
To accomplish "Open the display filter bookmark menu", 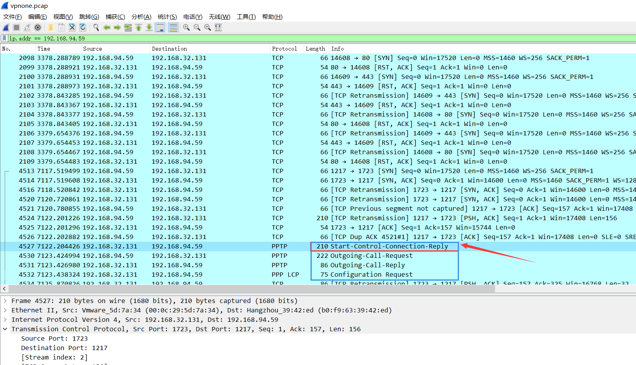I will [x=4, y=38].
